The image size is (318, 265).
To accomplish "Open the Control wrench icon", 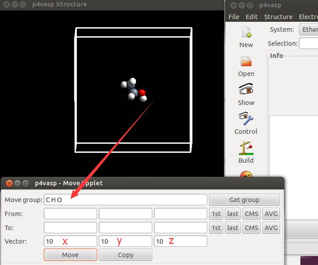I will pyautogui.click(x=246, y=119).
